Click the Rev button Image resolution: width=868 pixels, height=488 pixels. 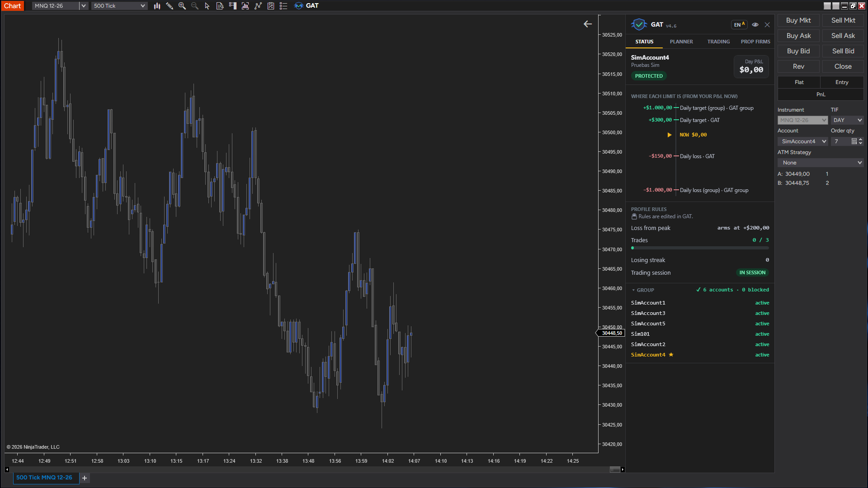tap(798, 66)
